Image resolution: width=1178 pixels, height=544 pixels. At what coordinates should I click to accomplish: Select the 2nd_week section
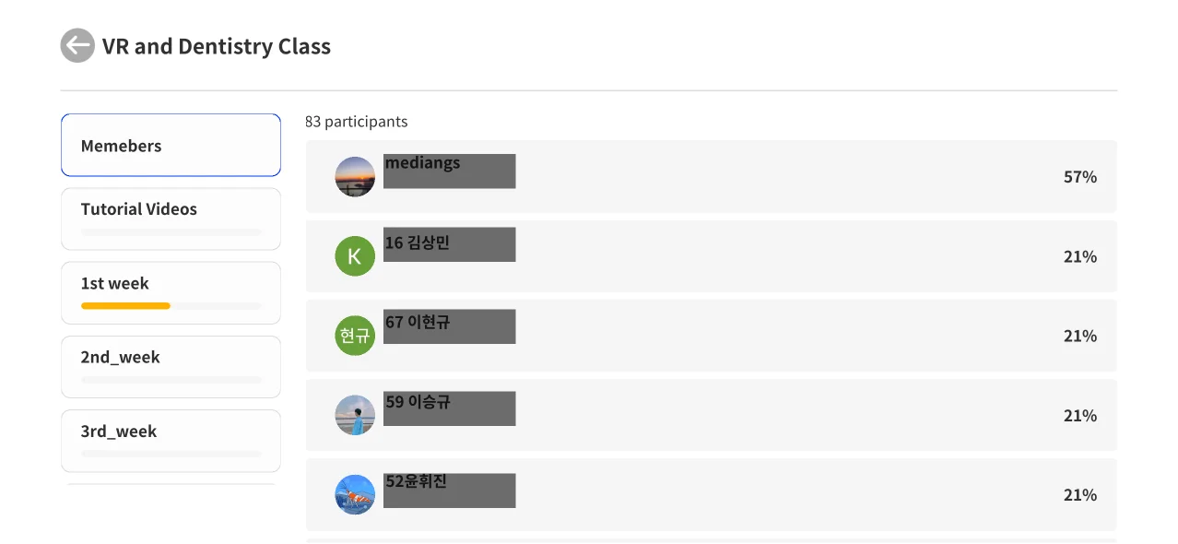point(171,358)
